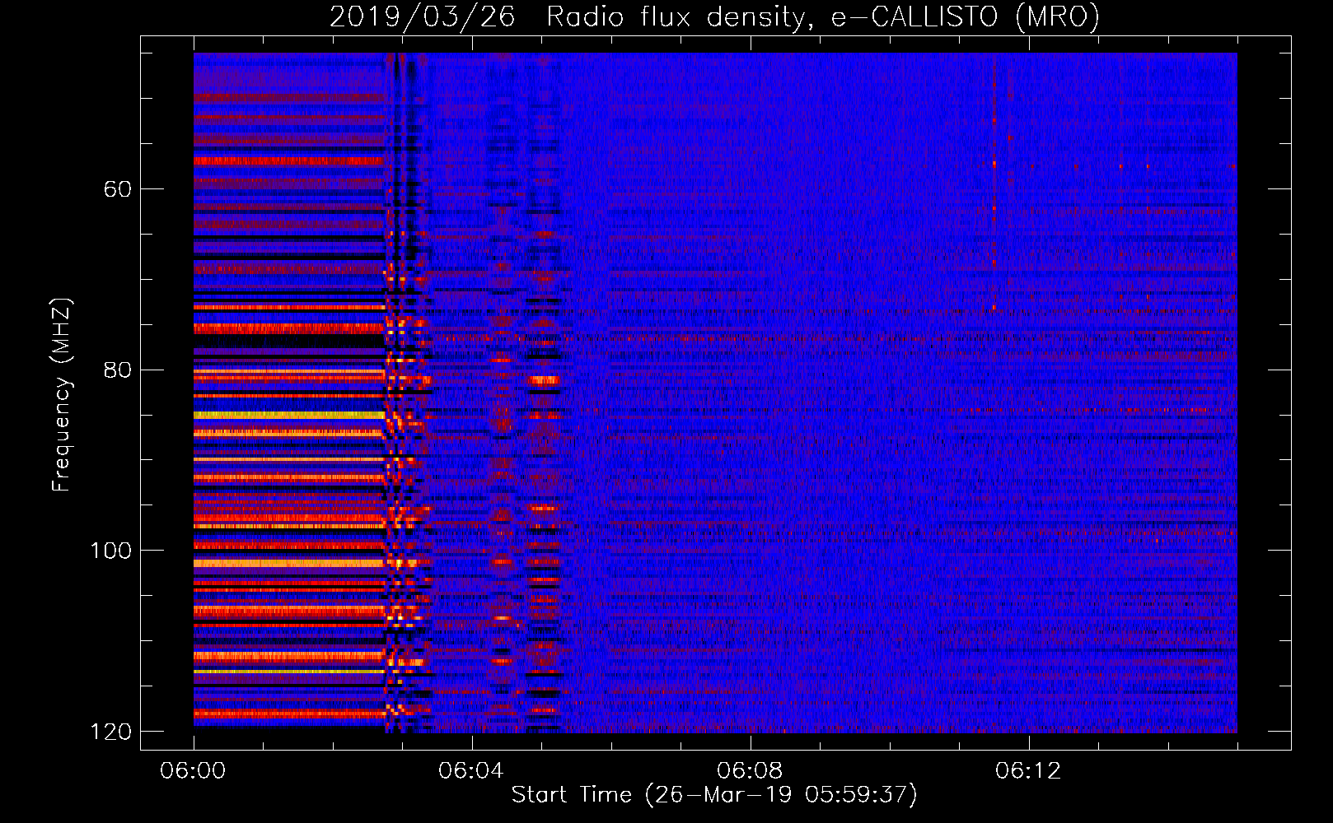Viewport: 1333px width, 823px height.
Task: Click the '60' frequency tick label
Action: [x=117, y=189]
